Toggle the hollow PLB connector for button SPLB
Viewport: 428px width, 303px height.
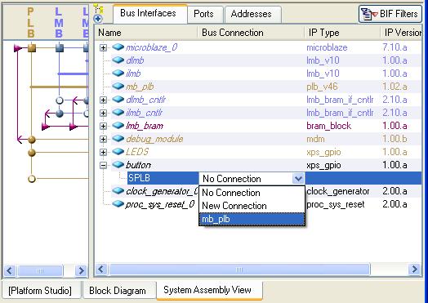click(32, 179)
